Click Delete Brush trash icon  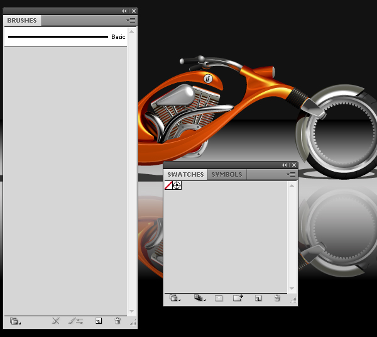[x=117, y=321]
